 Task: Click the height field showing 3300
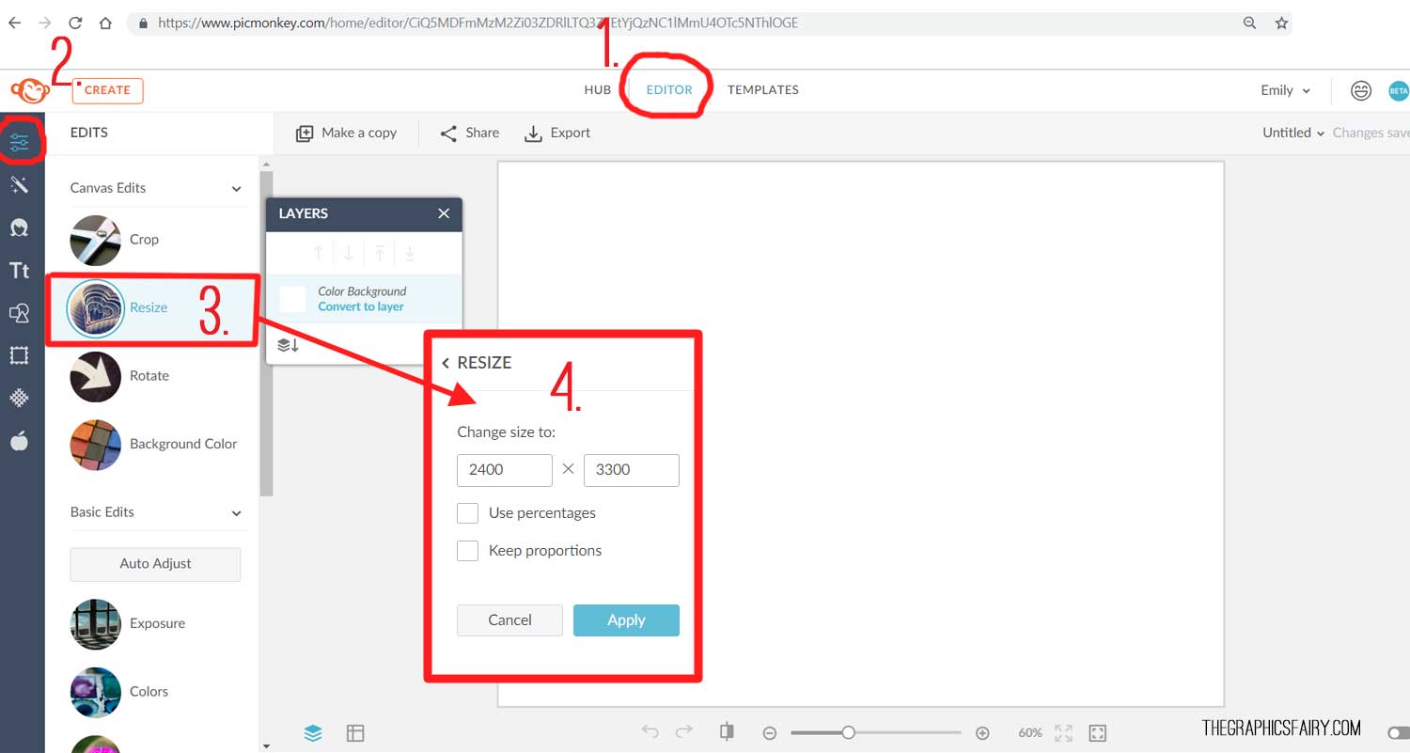pyautogui.click(x=632, y=470)
